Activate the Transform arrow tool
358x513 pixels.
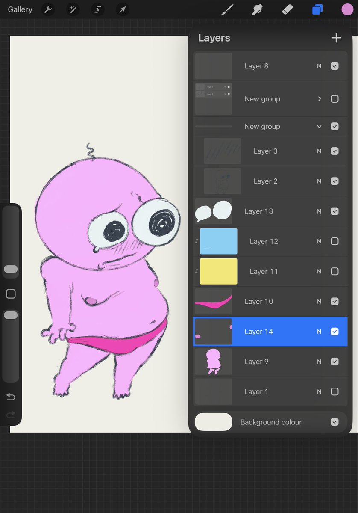coord(123,9)
